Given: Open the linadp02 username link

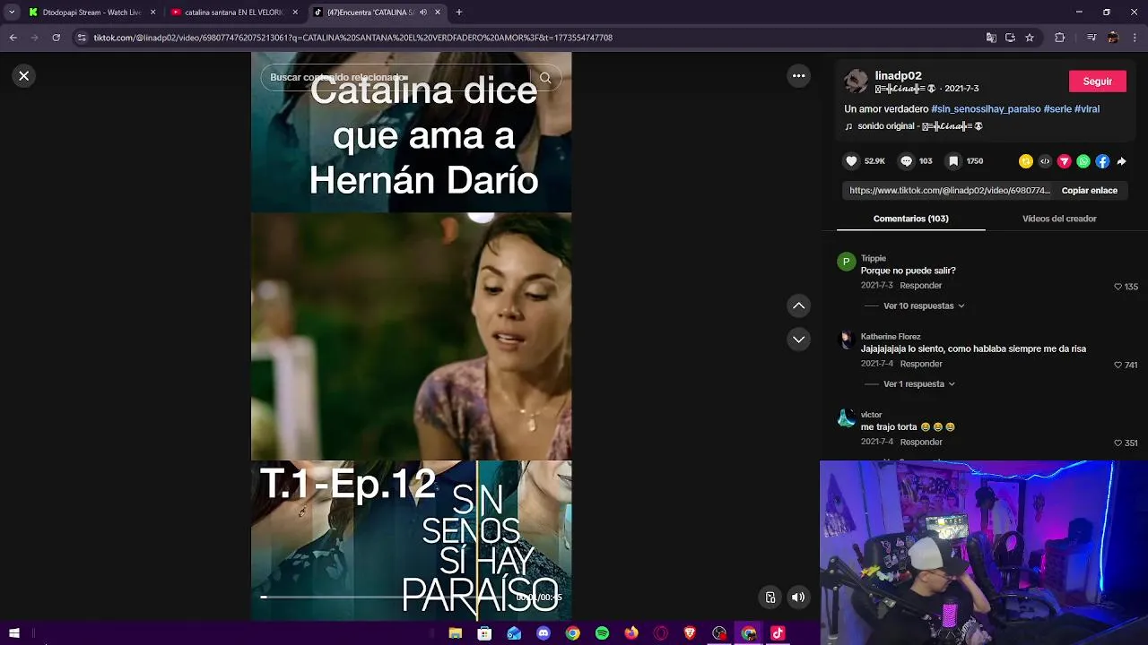Looking at the screenshot, I should [x=898, y=76].
